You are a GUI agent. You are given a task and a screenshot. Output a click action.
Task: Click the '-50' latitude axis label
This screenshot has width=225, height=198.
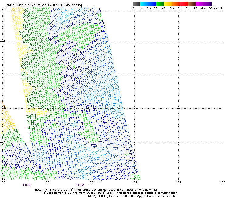3,179
